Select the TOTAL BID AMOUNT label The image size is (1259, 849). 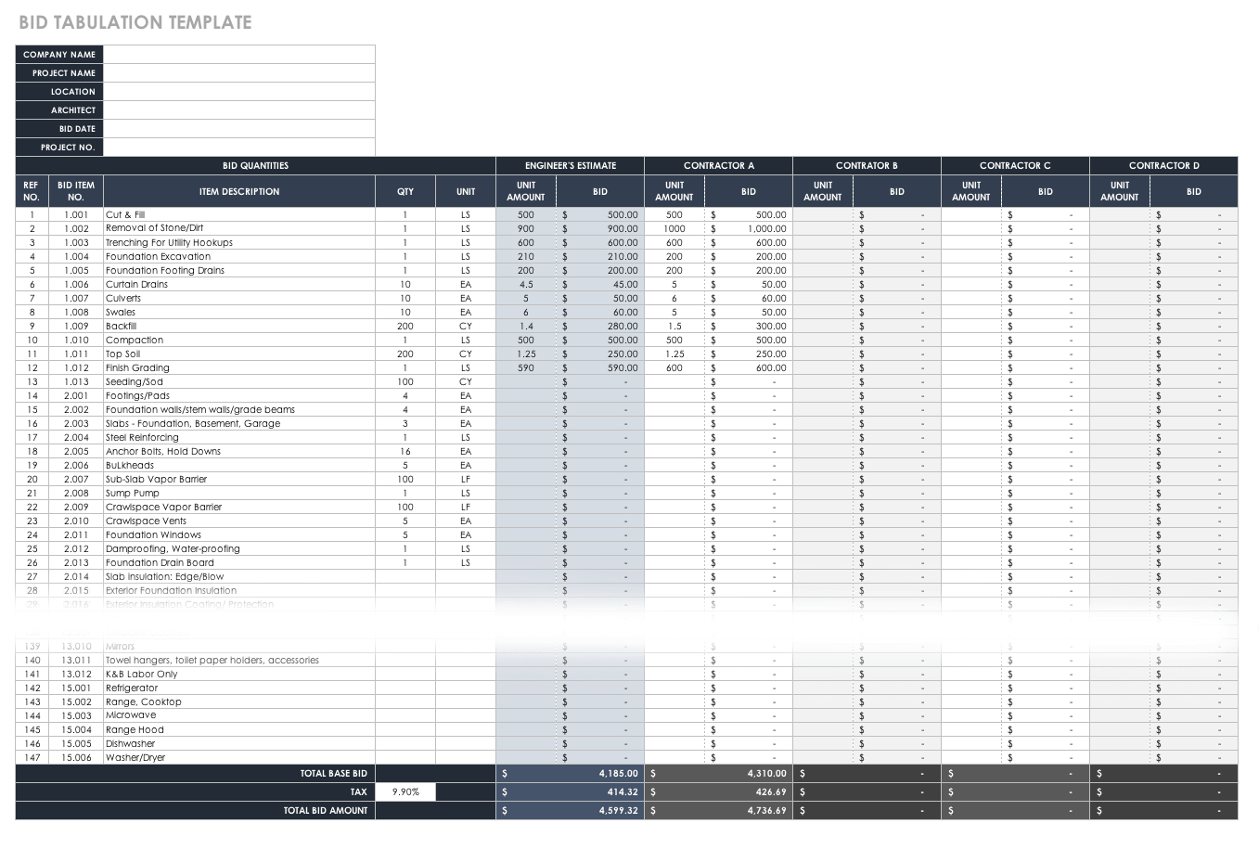tap(326, 810)
